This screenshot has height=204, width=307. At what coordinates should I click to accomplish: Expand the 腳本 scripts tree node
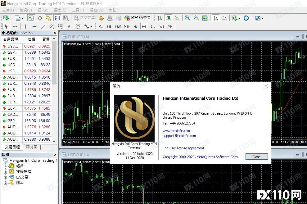click(x=5, y=183)
